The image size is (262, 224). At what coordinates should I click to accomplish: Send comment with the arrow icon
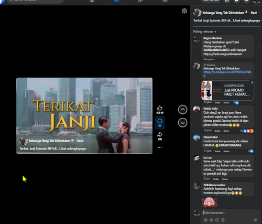pos(255,220)
